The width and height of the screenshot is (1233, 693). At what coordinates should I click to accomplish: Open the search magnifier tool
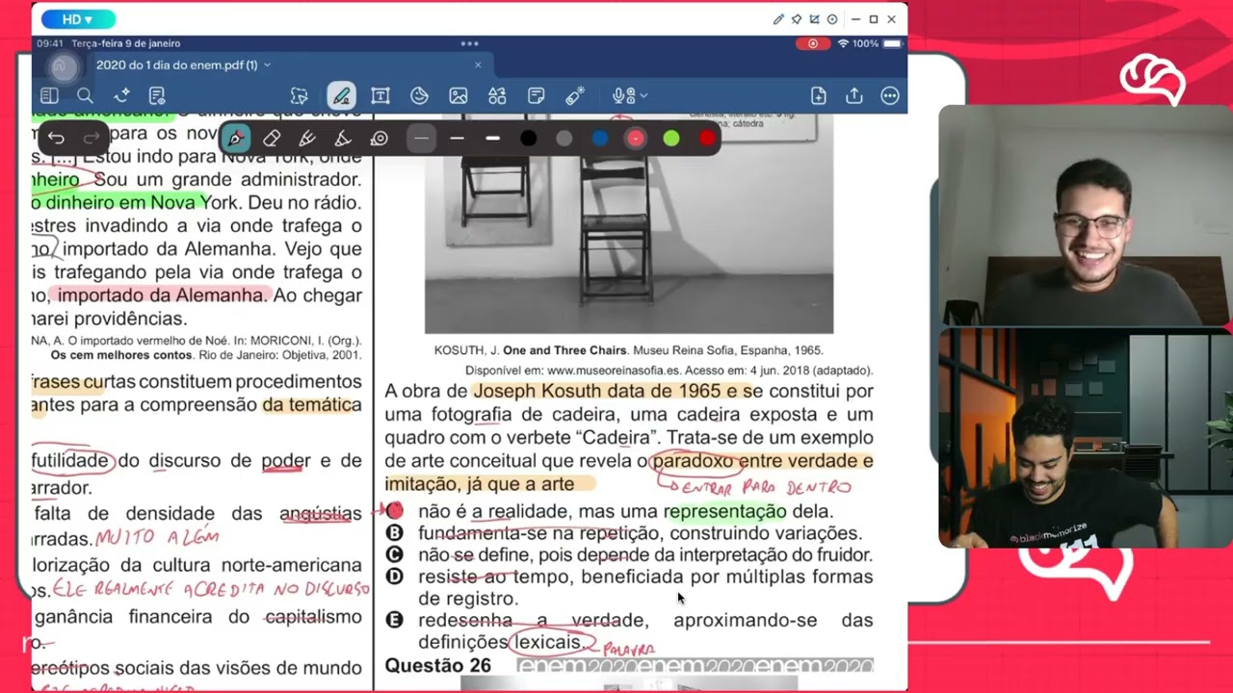[x=85, y=96]
